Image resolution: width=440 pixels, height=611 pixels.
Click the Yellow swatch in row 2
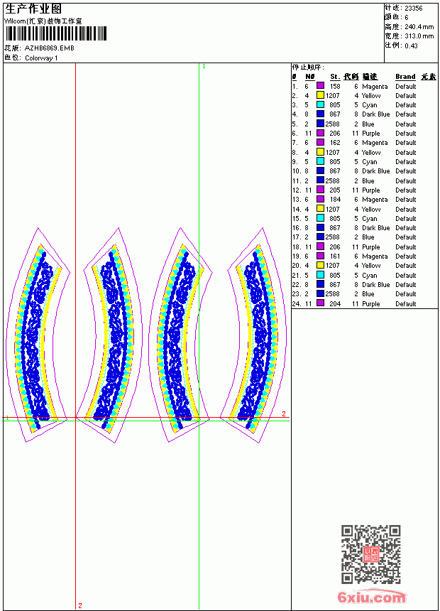320,95
